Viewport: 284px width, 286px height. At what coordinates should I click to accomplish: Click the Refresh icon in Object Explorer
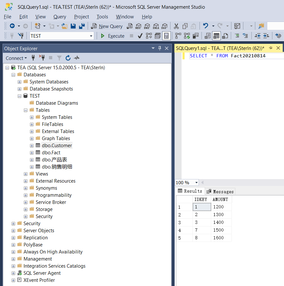[x=68, y=58]
